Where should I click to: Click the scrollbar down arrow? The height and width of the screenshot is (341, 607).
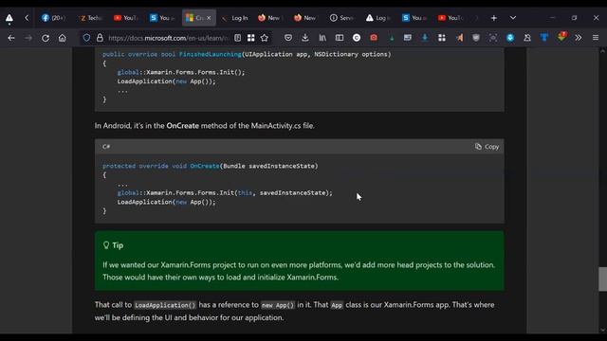click(x=602, y=330)
